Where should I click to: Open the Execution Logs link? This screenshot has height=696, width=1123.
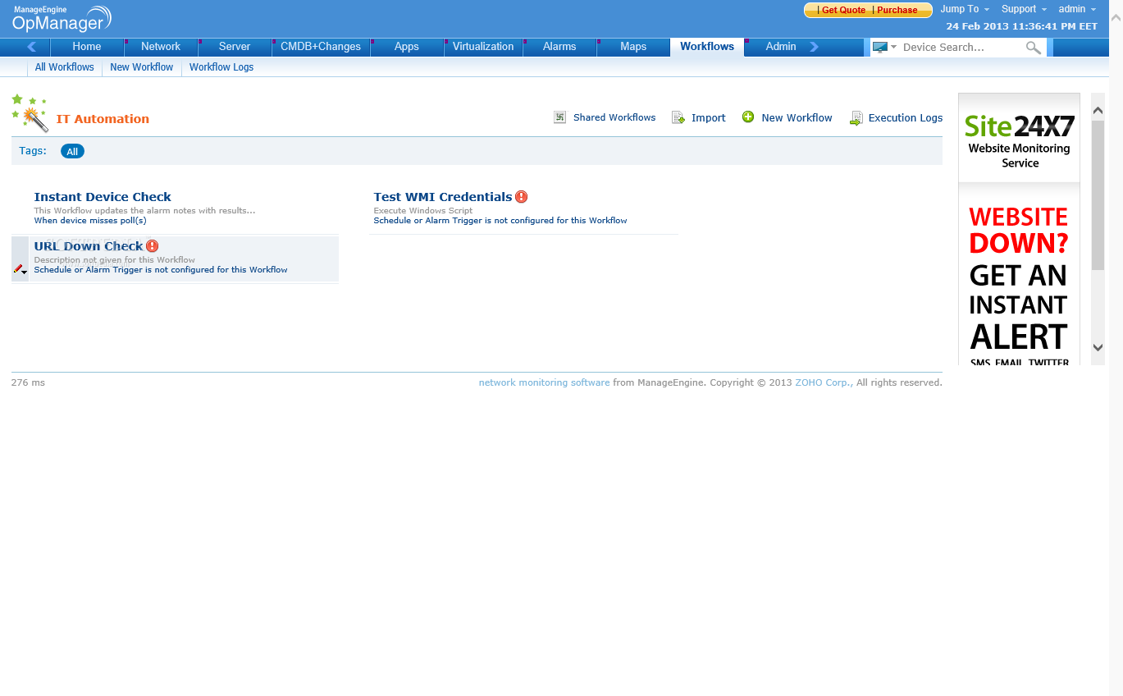(906, 118)
